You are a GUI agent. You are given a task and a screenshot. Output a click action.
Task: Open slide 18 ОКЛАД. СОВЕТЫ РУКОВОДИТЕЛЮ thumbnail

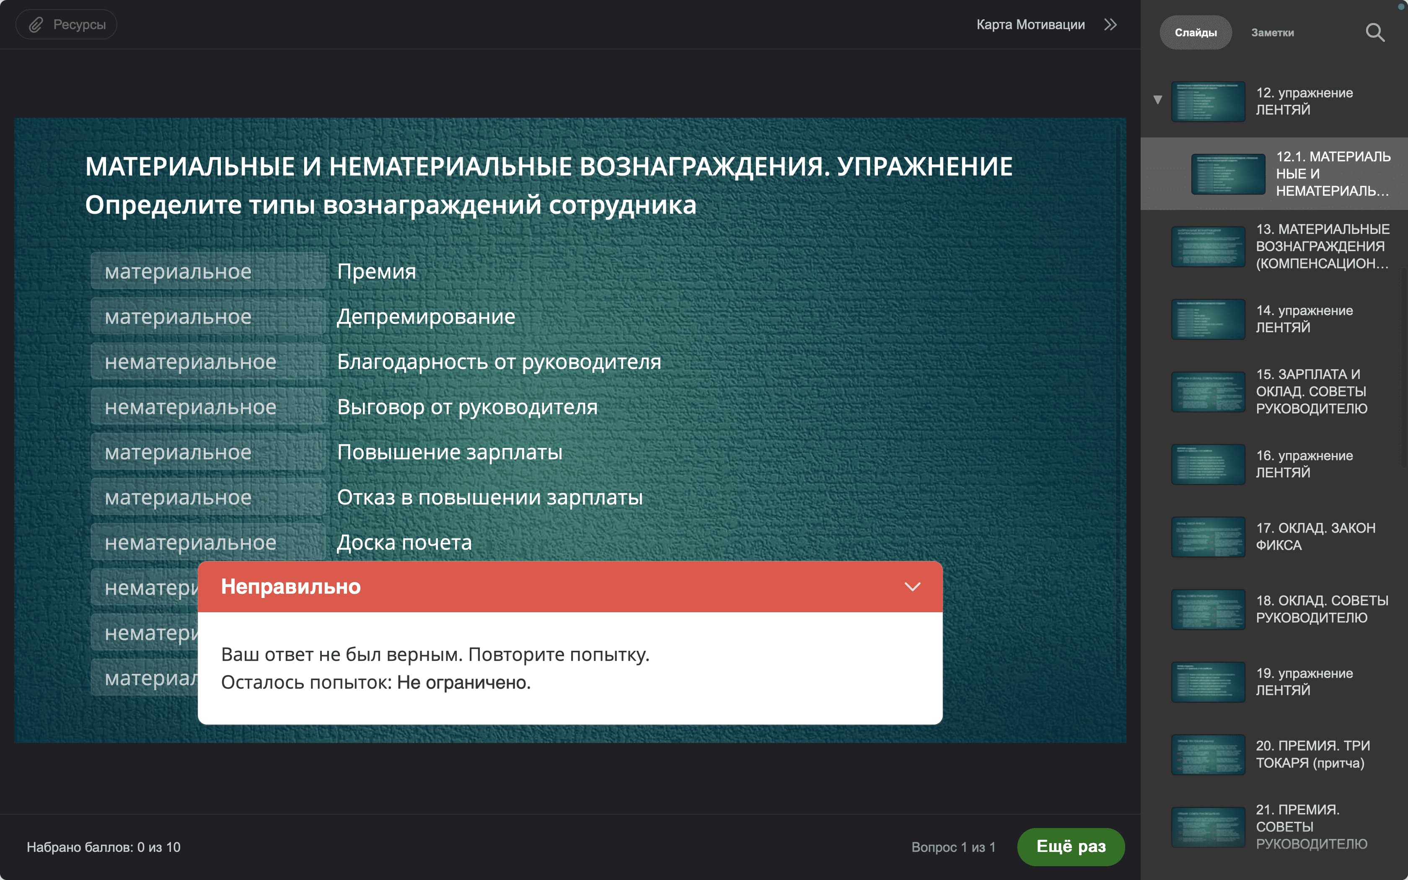tap(1208, 609)
